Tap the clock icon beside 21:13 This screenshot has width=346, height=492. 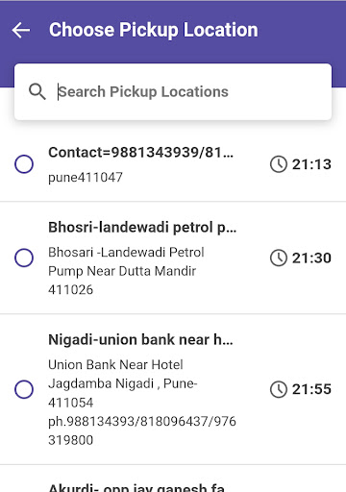coord(279,164)
